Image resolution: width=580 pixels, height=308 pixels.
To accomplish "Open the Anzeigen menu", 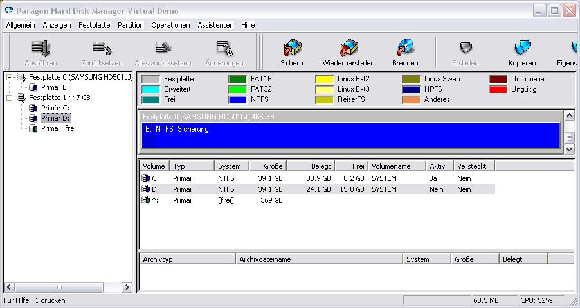I will click(x=57, y=25).
